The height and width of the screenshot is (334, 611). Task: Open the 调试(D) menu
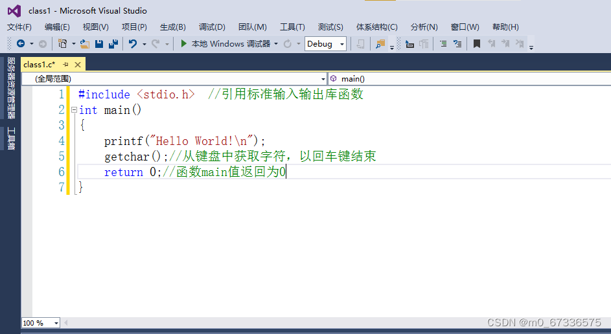(x=212, y=27)
